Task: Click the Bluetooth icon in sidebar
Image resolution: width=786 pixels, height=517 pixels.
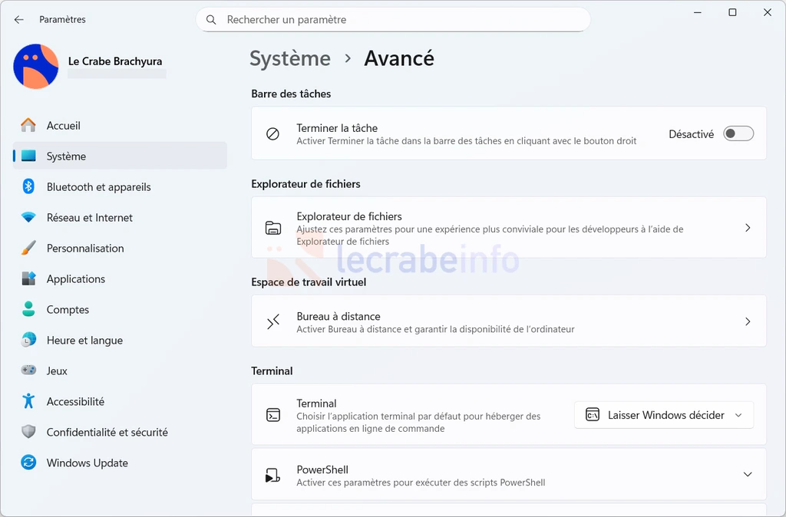Action: tap(28, 186)
